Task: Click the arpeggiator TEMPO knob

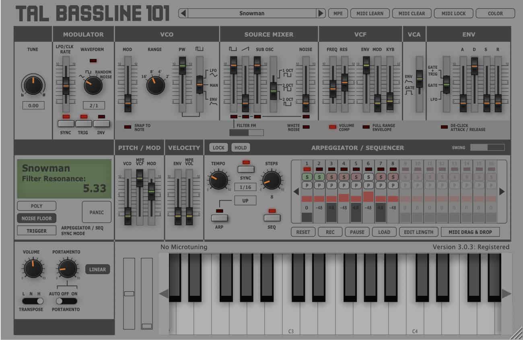Action: point(218,180)
